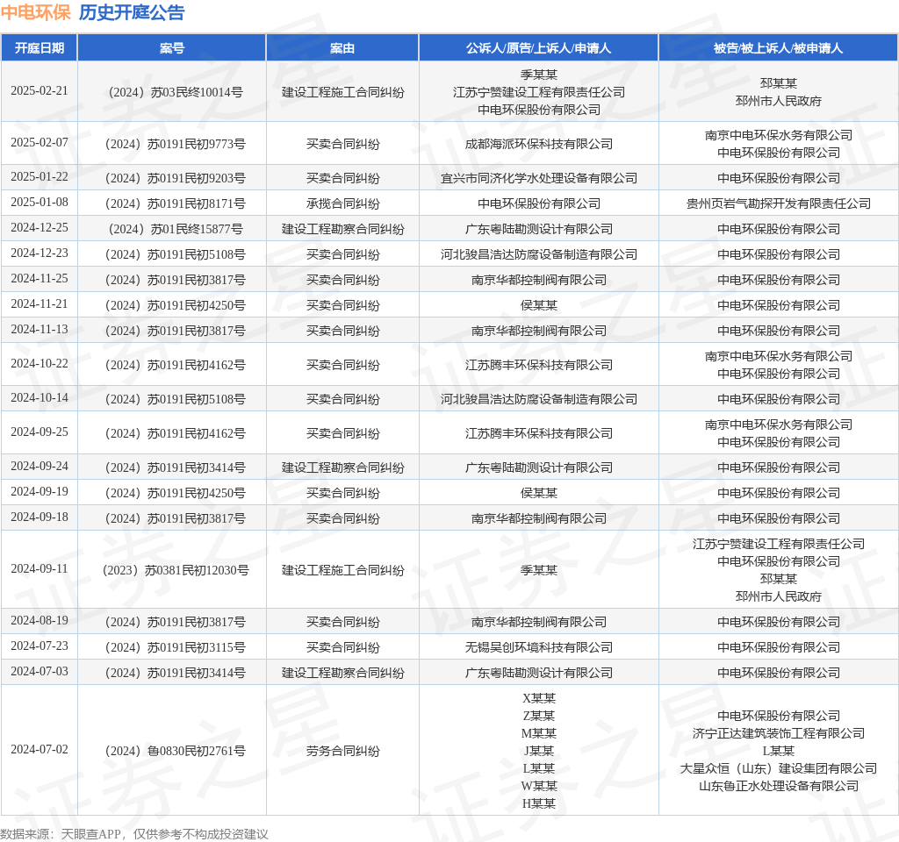Select date 2024-12-23
This screenshot has height=842, width=899.
point(39,253)
